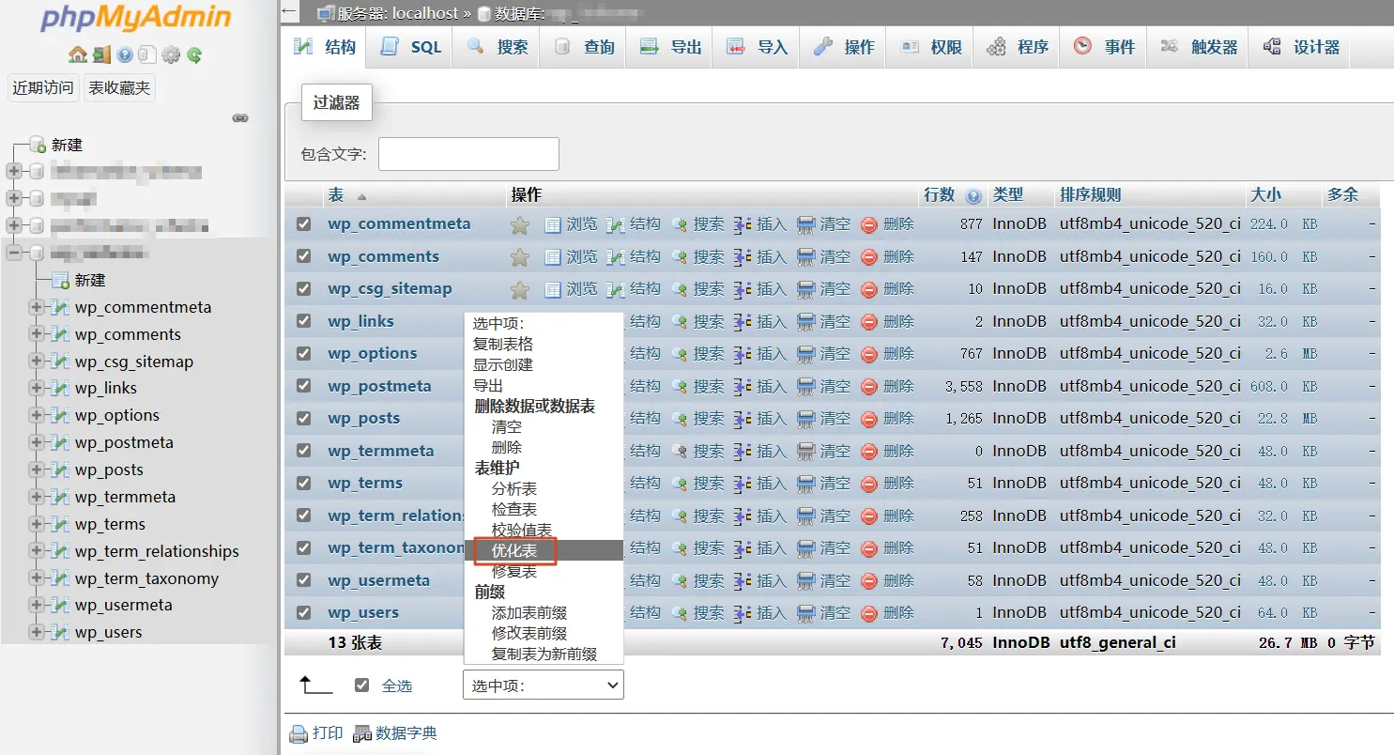Click search icon in wp_termmeta row
1394x755 pixels.
pyautogui.click(x=680, y=451)
